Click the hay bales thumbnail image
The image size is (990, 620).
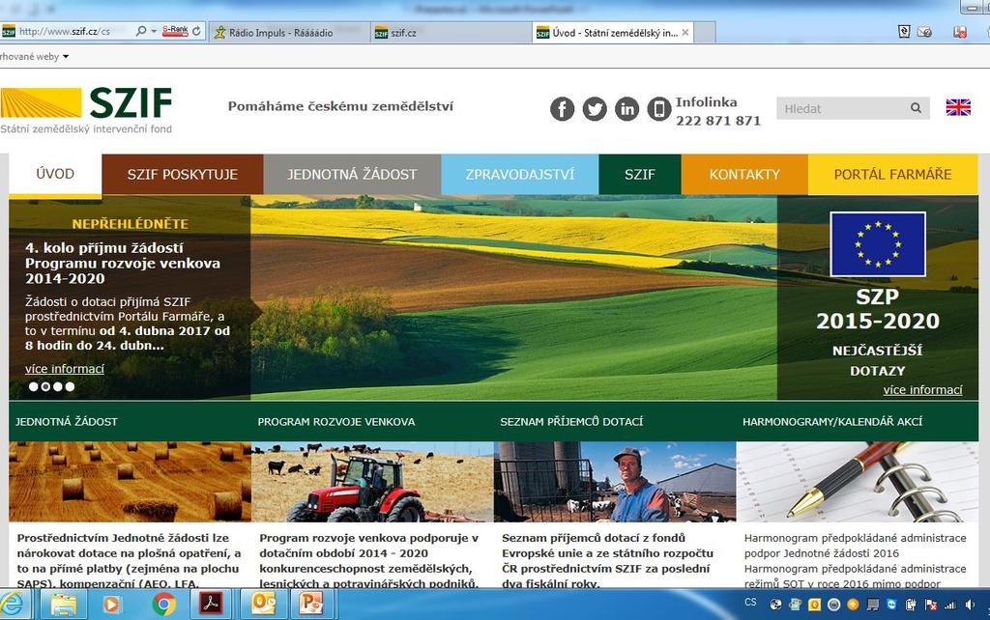click(x=131, y=482)
